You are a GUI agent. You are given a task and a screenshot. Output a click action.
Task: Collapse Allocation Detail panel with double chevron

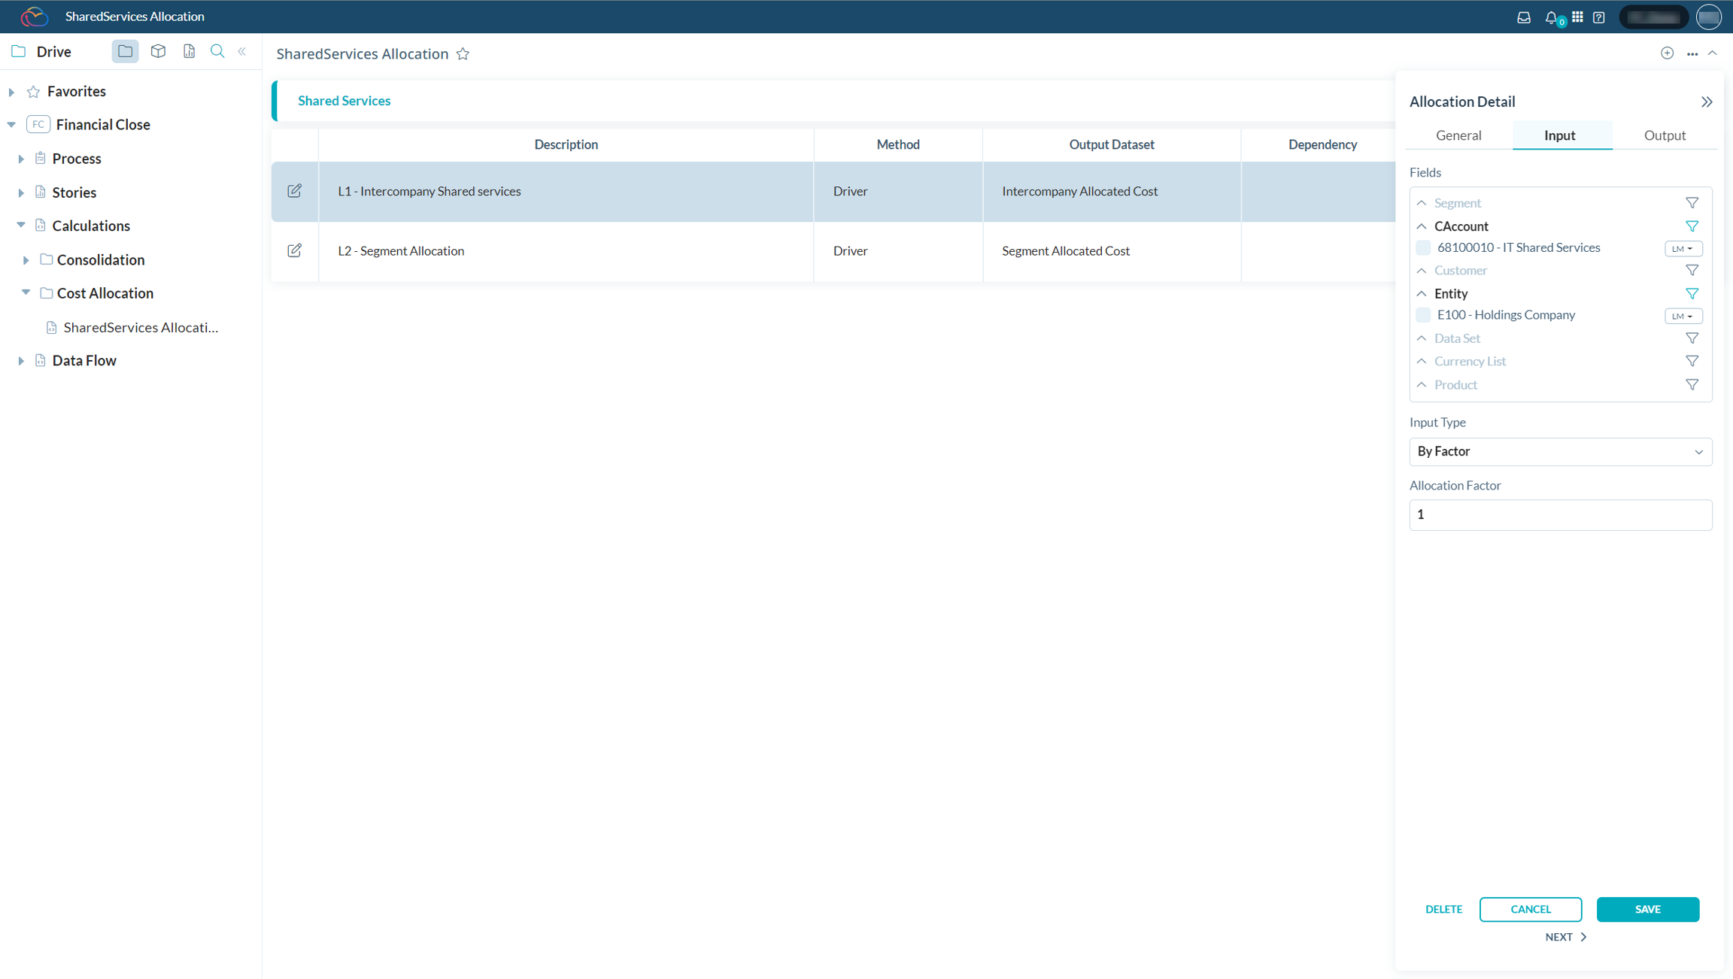click(1706, 102)
